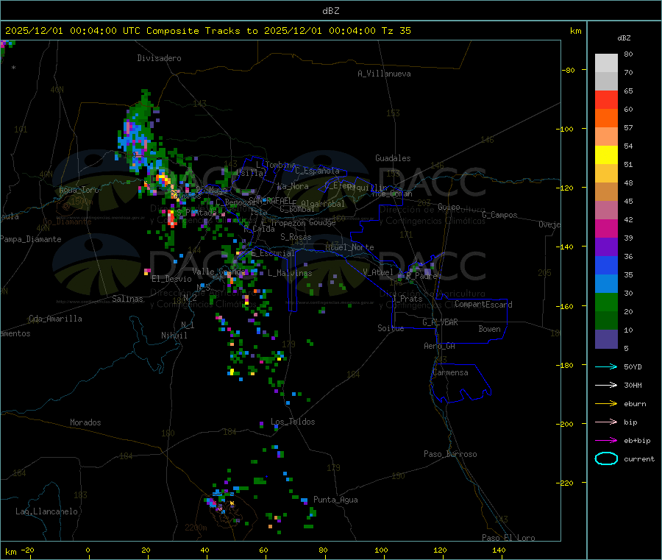Image resolution: width=662 pixels, height=560 pixels.
Task: Click the Agua_Toro map label
Action: click(79, 190)
